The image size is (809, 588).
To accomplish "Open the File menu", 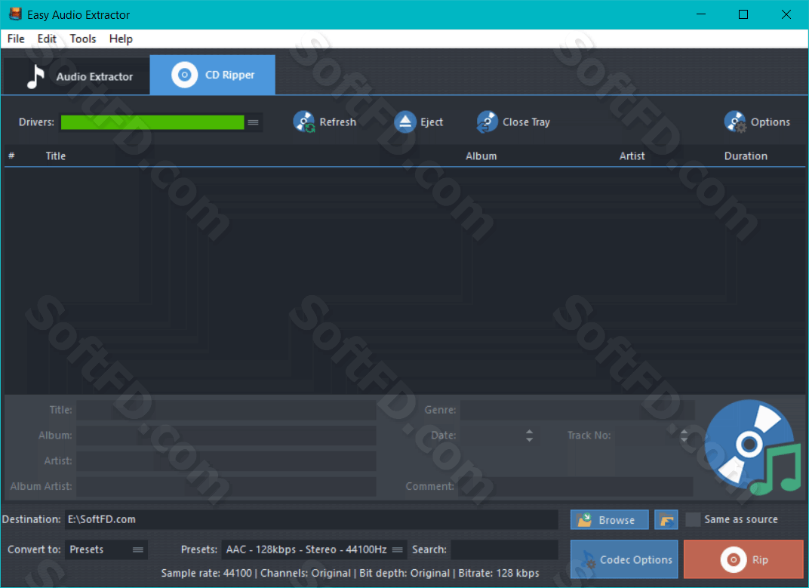I will pos(16,38).
